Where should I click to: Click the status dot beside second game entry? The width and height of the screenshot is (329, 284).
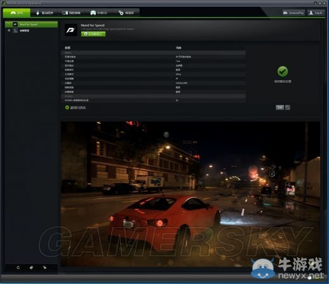[x=9, y=30]
